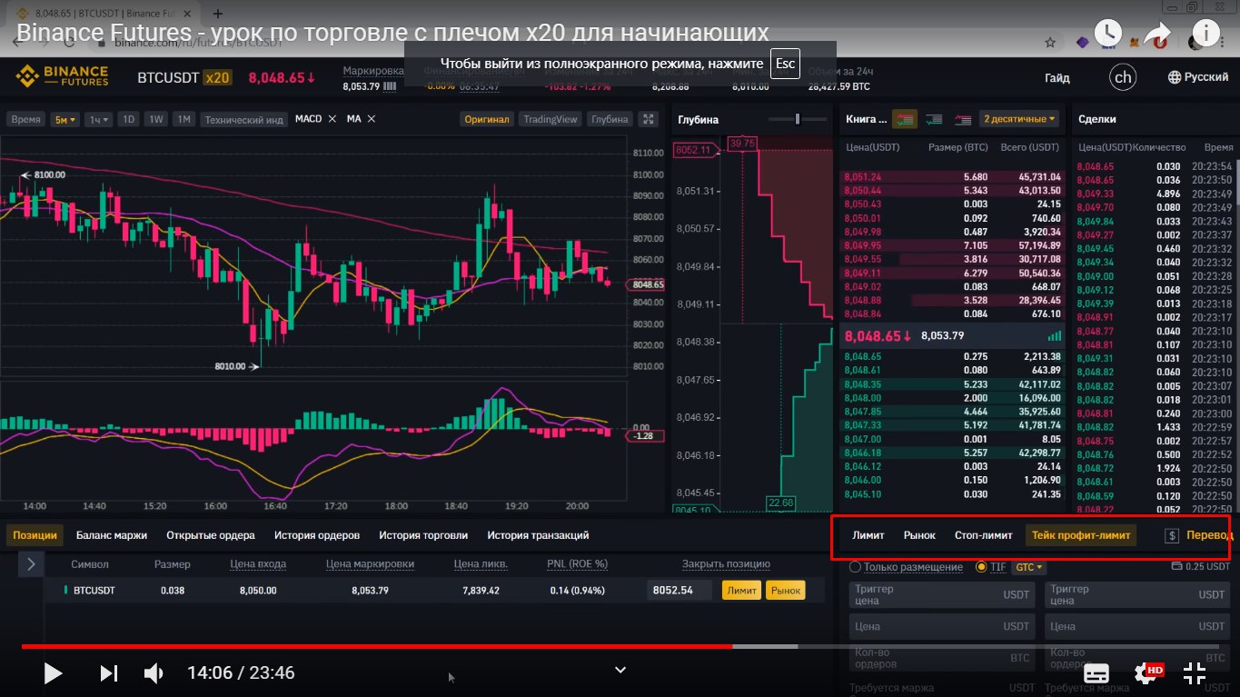The height and width of the screenshot is (697, 1240).
Task: Seek on the red video progress bar
Action: pyautogui.click(x=377, y=646)
